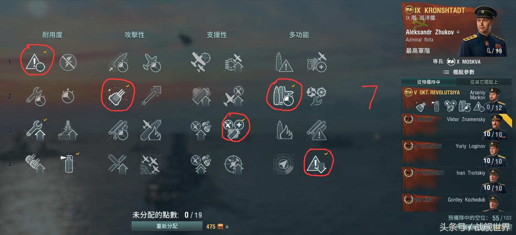The height and width of the screenshot is (235, 516).
Task: Toggle the Preventive Maintenance crossed-out skill
Action: coord(68,62)
